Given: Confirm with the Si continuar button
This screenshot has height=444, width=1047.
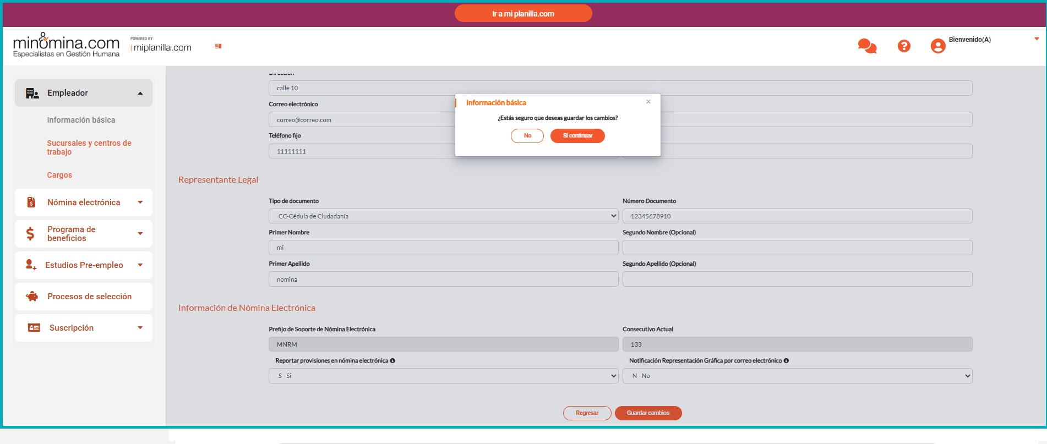Looking at the screenshot, I should [x=577, y=136].
